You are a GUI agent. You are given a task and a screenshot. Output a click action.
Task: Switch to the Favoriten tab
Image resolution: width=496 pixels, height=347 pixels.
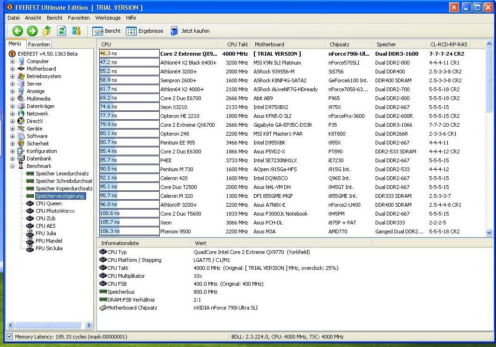coord(39,44)
